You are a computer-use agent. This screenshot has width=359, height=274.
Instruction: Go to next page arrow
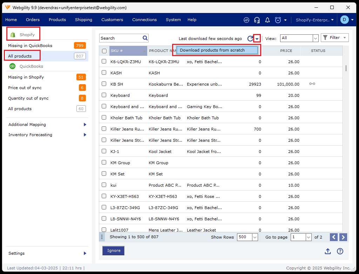coord(343,237)
